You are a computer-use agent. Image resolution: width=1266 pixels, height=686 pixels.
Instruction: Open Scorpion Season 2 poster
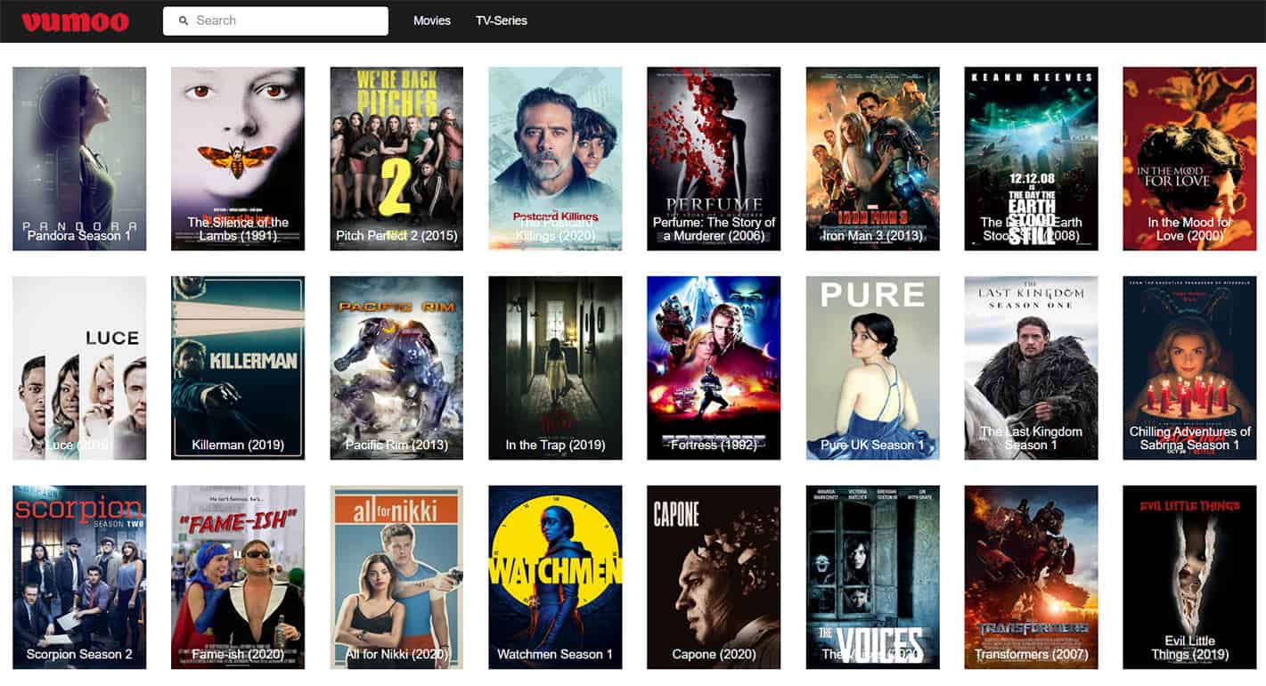79,577
